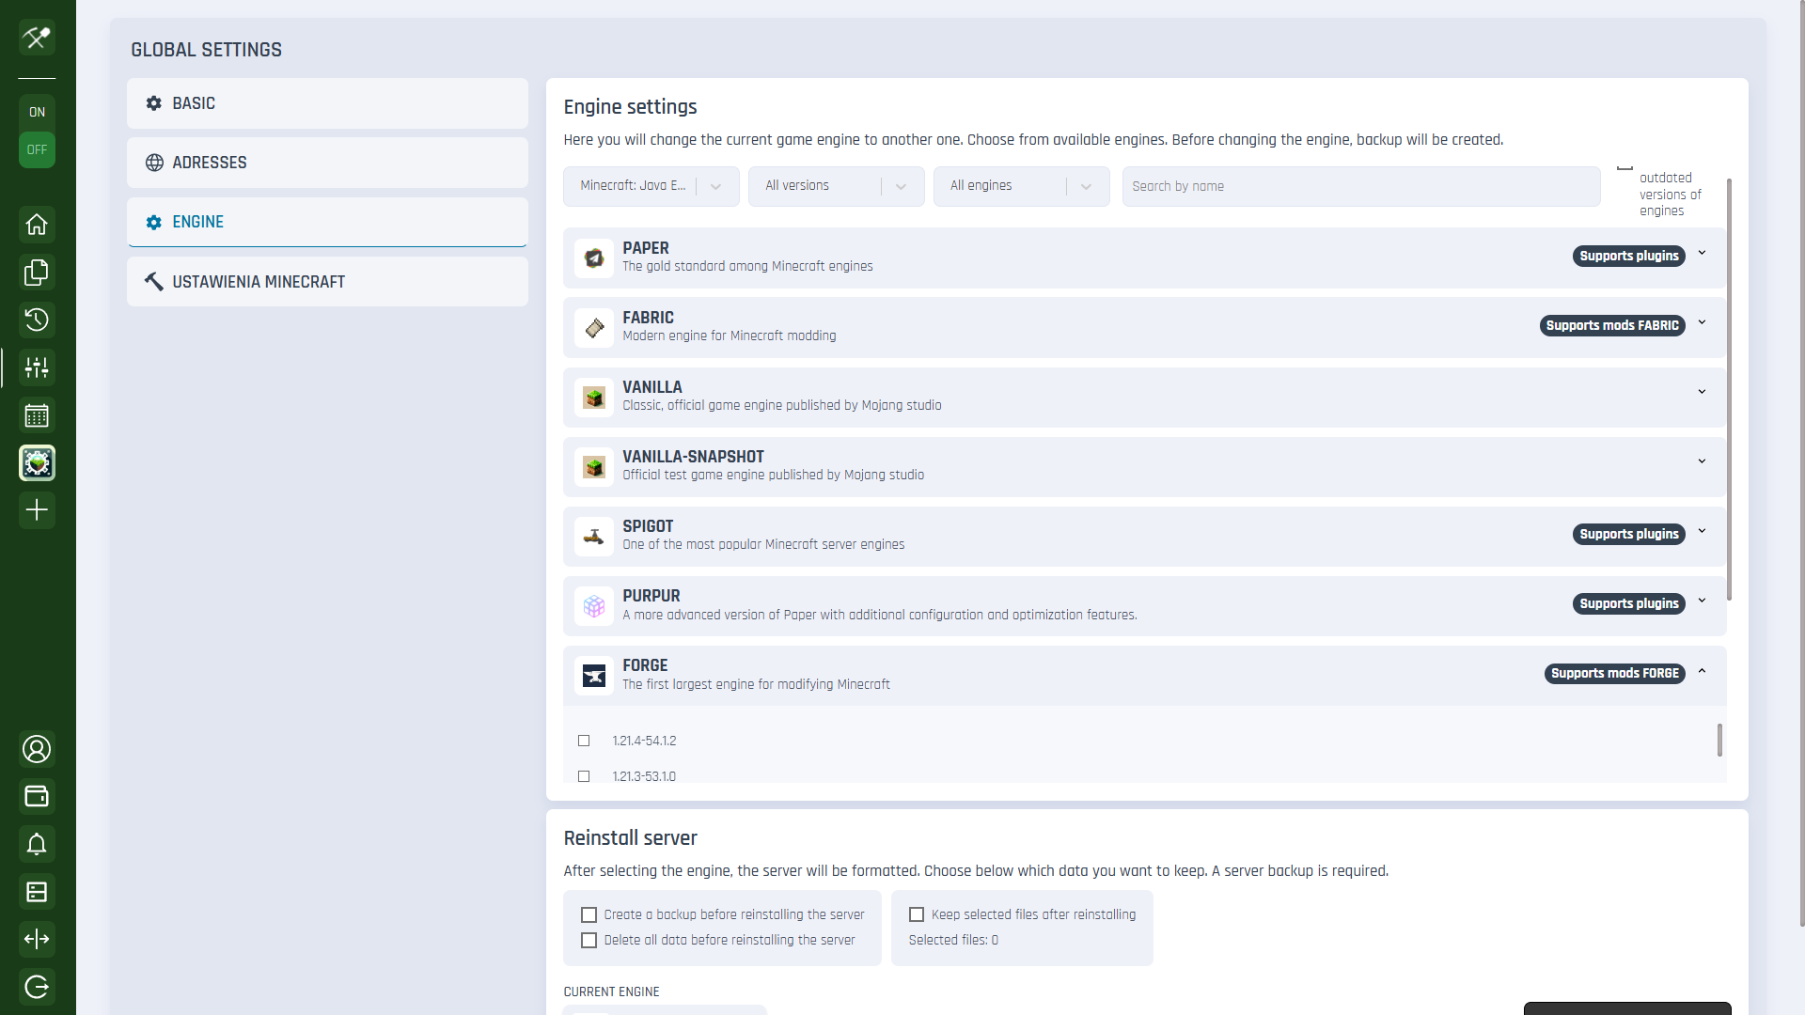Click the wallet icon in sidebar
Image resolution: width=1805 pixels, height=1015 pixels.
[37, 797]
